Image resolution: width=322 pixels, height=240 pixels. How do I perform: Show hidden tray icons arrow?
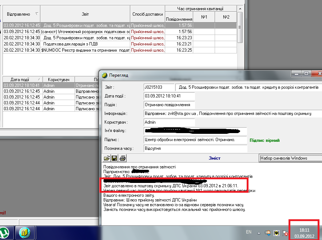click(x=259, y=232)
